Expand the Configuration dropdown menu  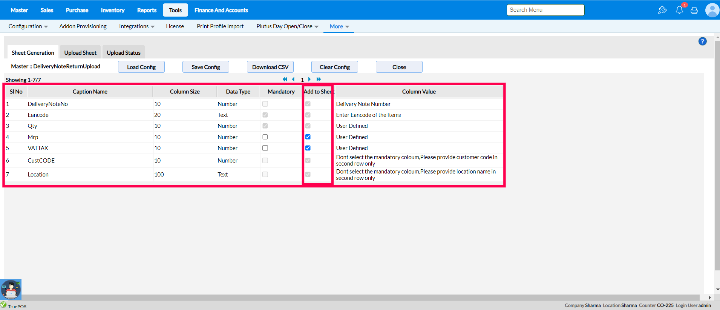pyautogui.click(x=28, y=26)
